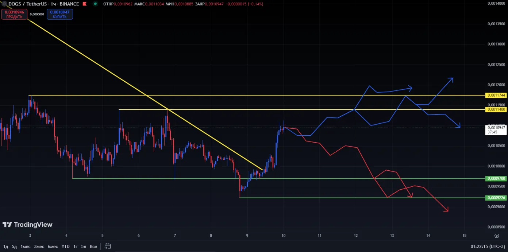The image size is (508, 252).
Task: Choose the Все time range
Action: 93,247
